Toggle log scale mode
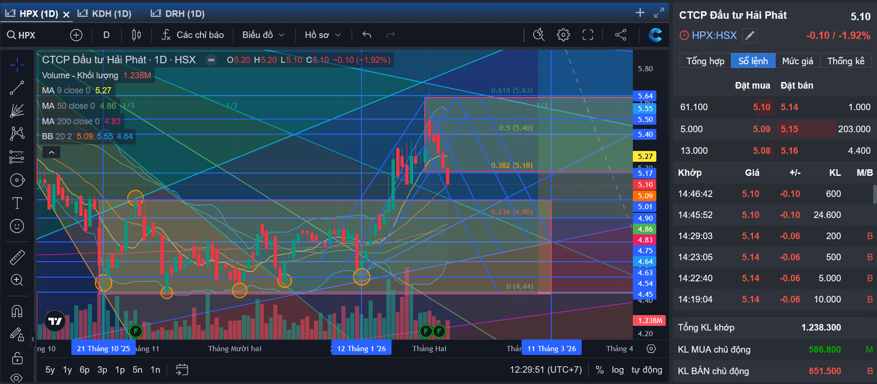The image size is (877, 384). (x=618, y=370)
